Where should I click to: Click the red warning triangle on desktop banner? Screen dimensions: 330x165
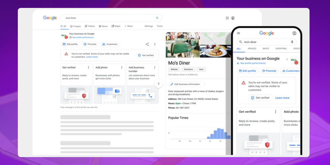(x=66, y=54)
